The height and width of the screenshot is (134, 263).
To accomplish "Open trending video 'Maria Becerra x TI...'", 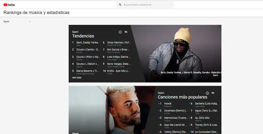I will [87, 71].
